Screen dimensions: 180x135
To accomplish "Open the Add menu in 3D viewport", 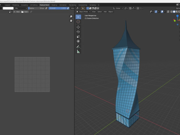I will point(105,12).
